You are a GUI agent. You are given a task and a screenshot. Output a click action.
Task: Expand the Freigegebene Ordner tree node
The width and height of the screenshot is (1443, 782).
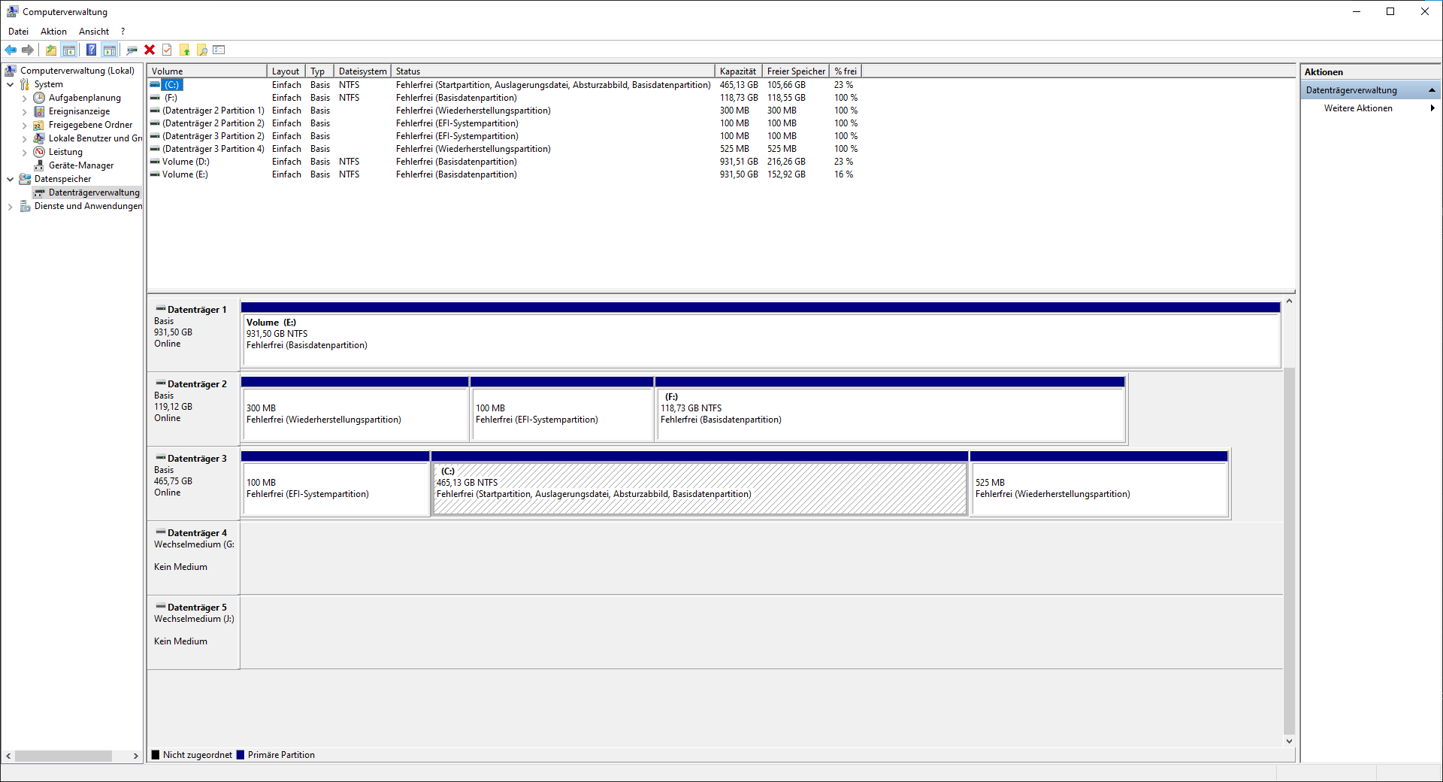(x=25, y=125)
